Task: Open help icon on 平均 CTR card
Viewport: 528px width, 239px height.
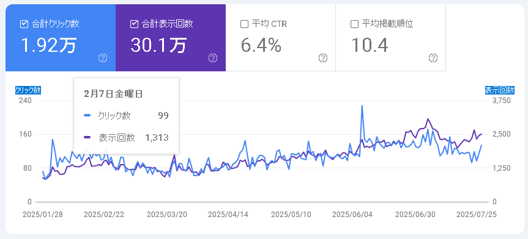Action: pyautogui.click(x=323, y=59)
